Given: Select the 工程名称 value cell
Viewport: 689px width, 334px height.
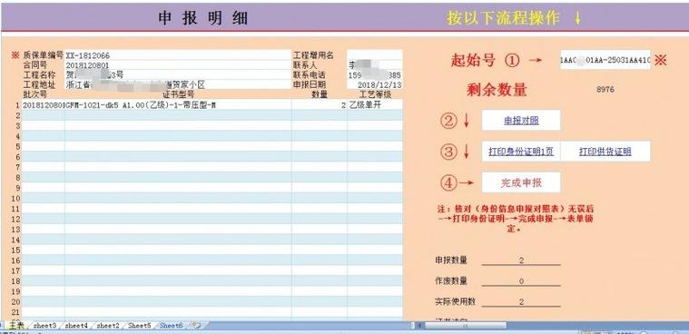Looking at the screenshot, I should click(x=178, y=74).
